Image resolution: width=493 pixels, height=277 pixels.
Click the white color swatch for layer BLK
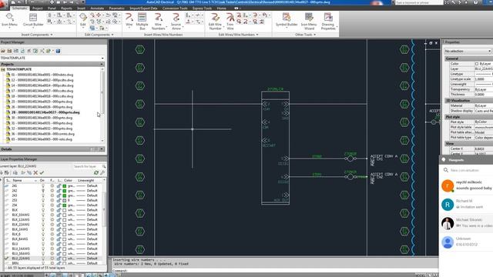[x=65, y=210]
